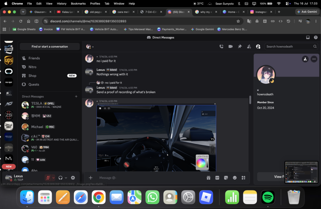Open Spotify from the Dock
The height and width of the screenshot is (209, 321).
268,197
